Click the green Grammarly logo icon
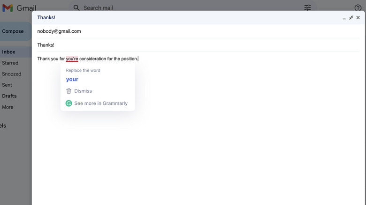Image resolution: width=366 pixels, height=205 pixels. coord(69,103)
